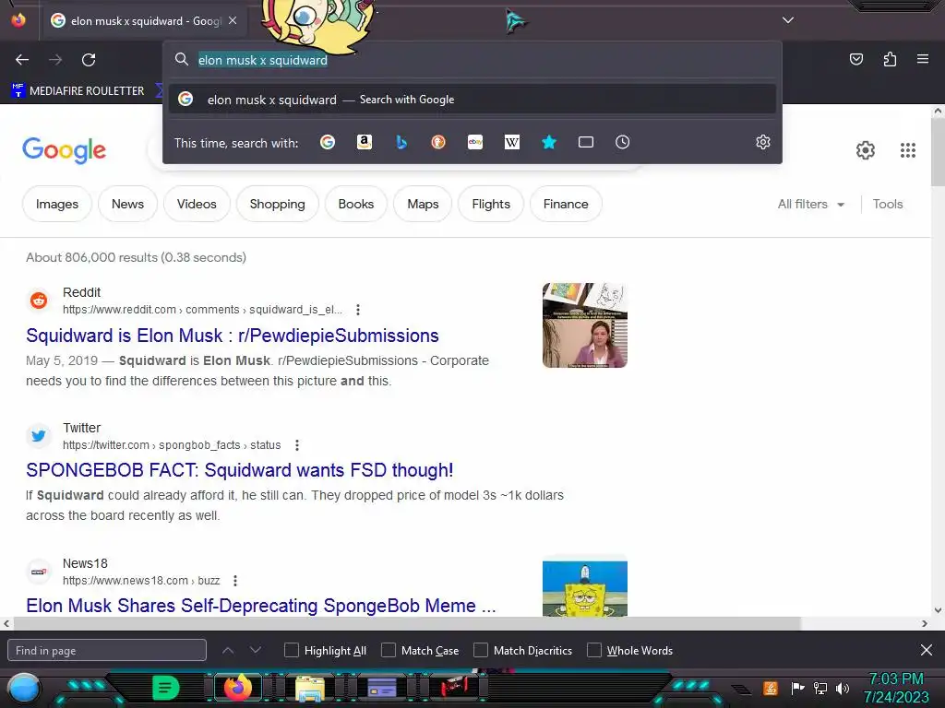Choose the Search with Google suggestion row

[x=472, y=100]
